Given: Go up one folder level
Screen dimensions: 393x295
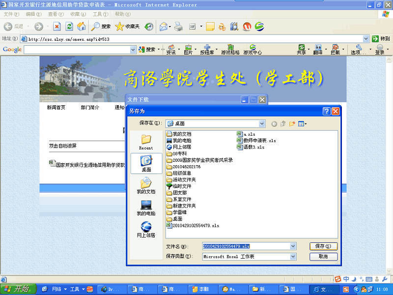Looking at the screenshot, I should coord(283,123).
